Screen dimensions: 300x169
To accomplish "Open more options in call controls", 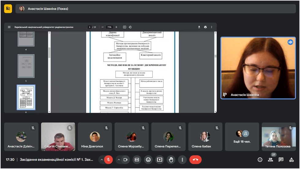I will (182, 160).
